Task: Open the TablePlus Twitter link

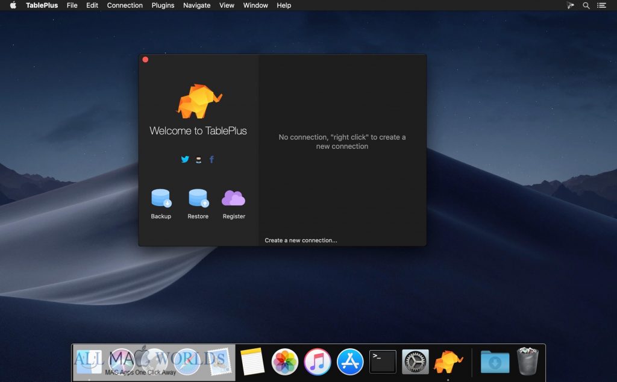Action: [x=185, y=159]
